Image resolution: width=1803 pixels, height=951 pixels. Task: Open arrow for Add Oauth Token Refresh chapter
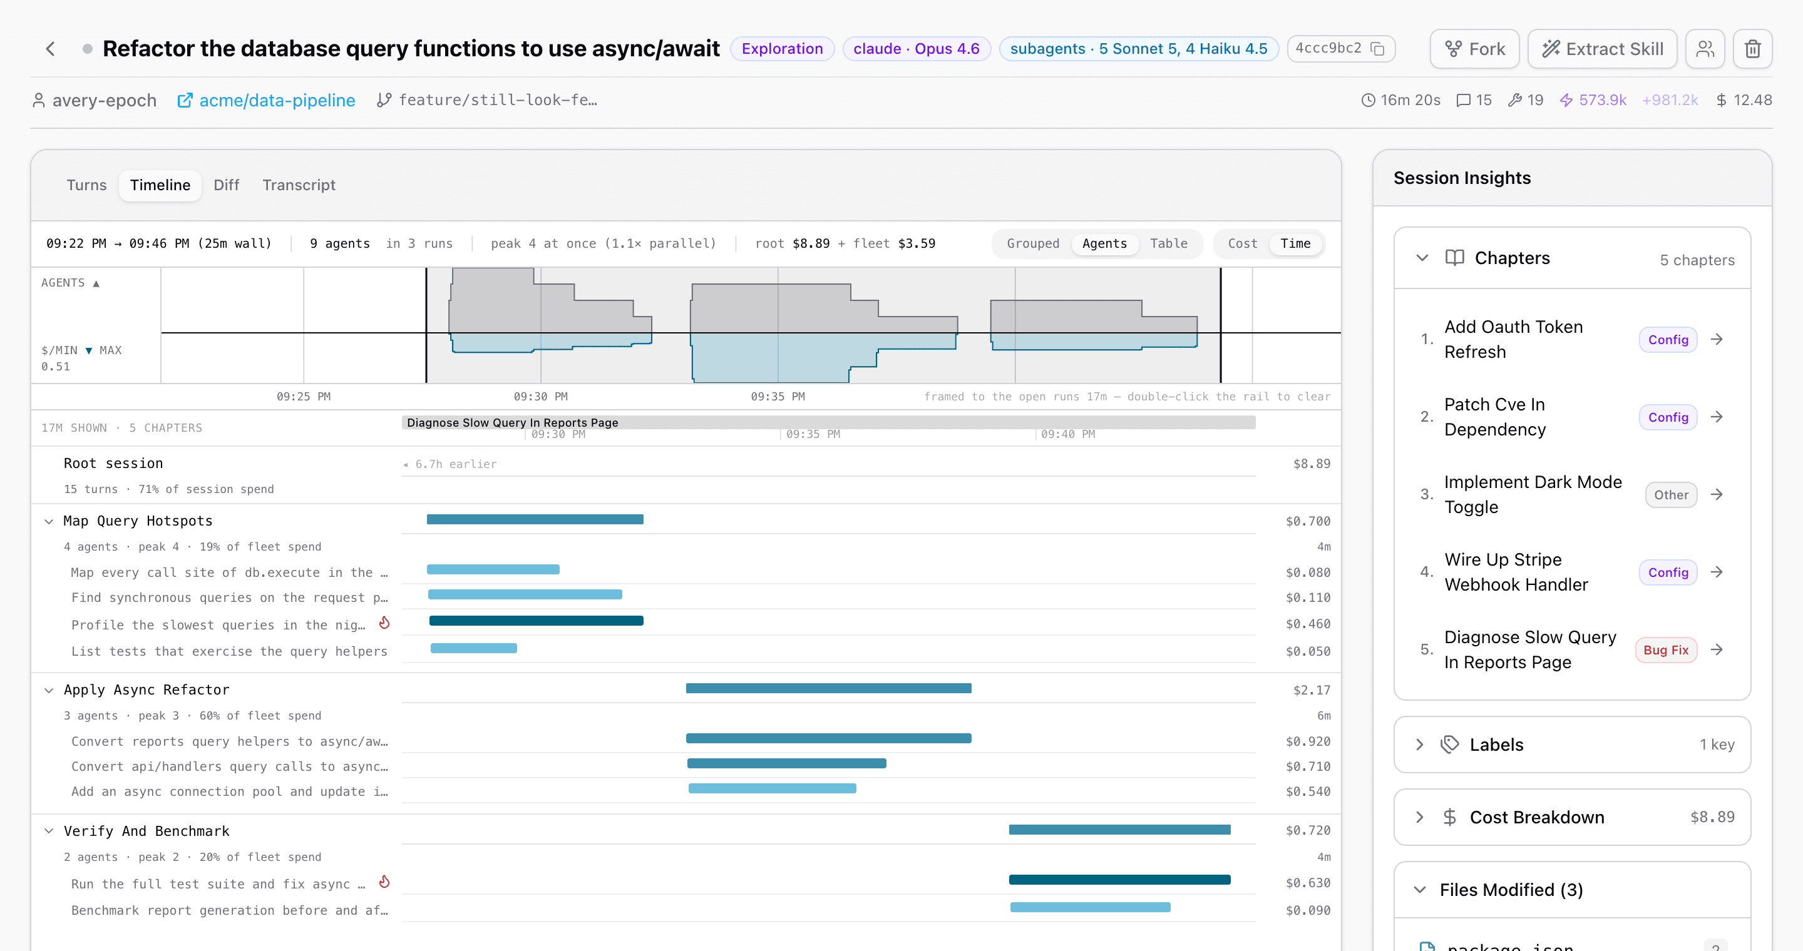(x=1717, y=340)
